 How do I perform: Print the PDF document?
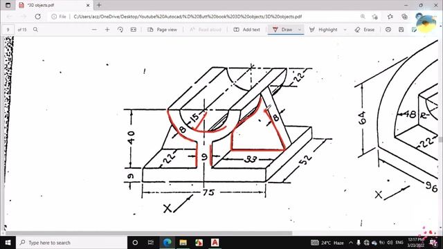(388, 29)
